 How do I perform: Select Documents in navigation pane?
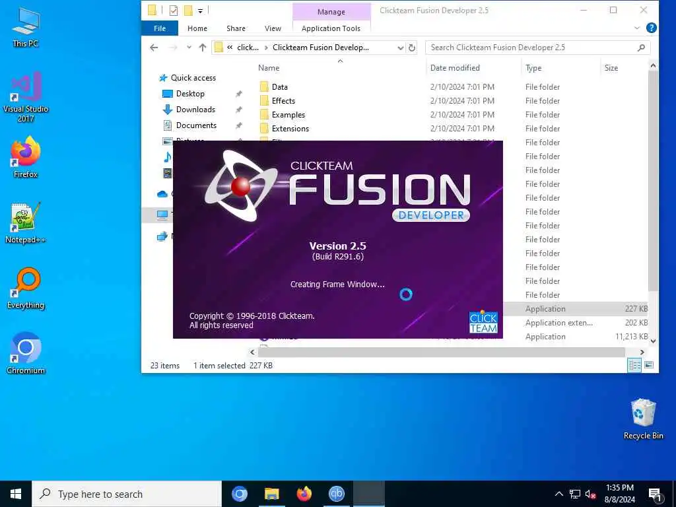point(196,125)
